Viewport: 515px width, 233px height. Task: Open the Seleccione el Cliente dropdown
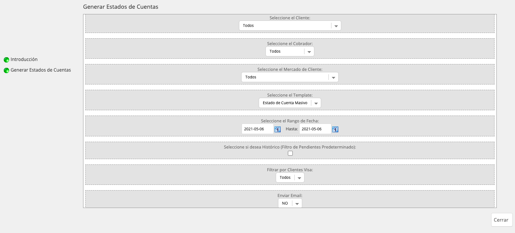pyautogui.click(x=290, y=25)
